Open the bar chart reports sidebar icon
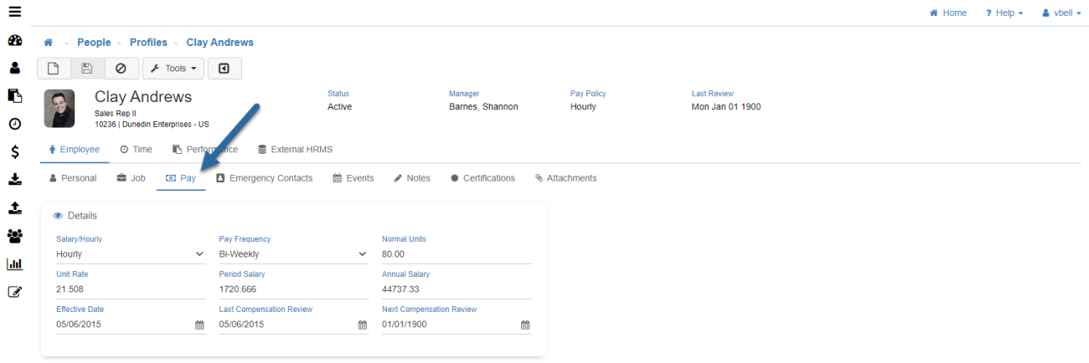The image size is (1089, 363). [x=14, y=264]
